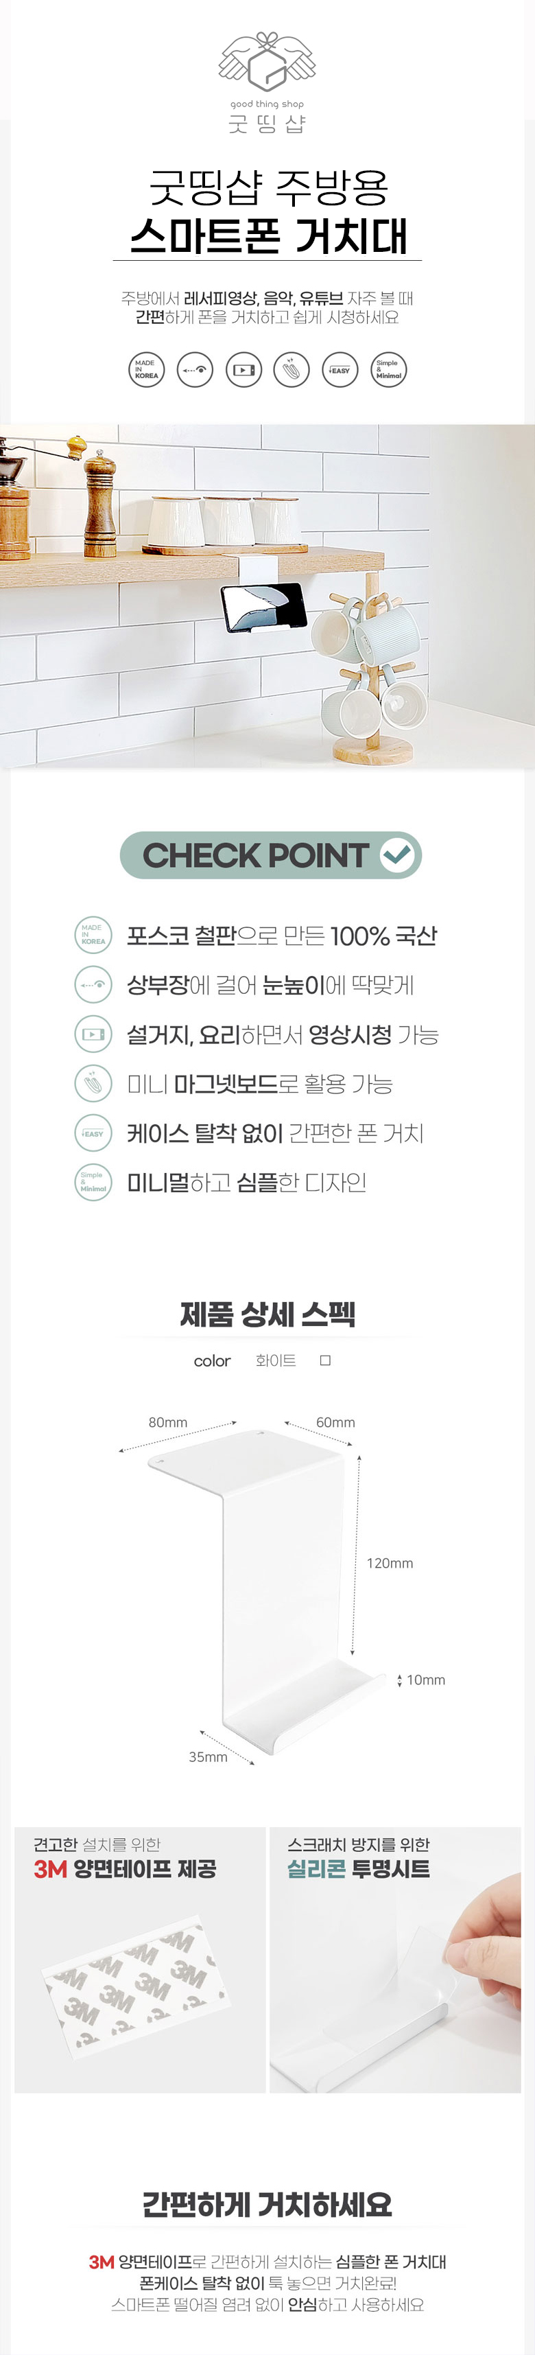The image size is (535, 2355).
Task: Click the CHECK POINT banner label
Action: click(254, 856)
